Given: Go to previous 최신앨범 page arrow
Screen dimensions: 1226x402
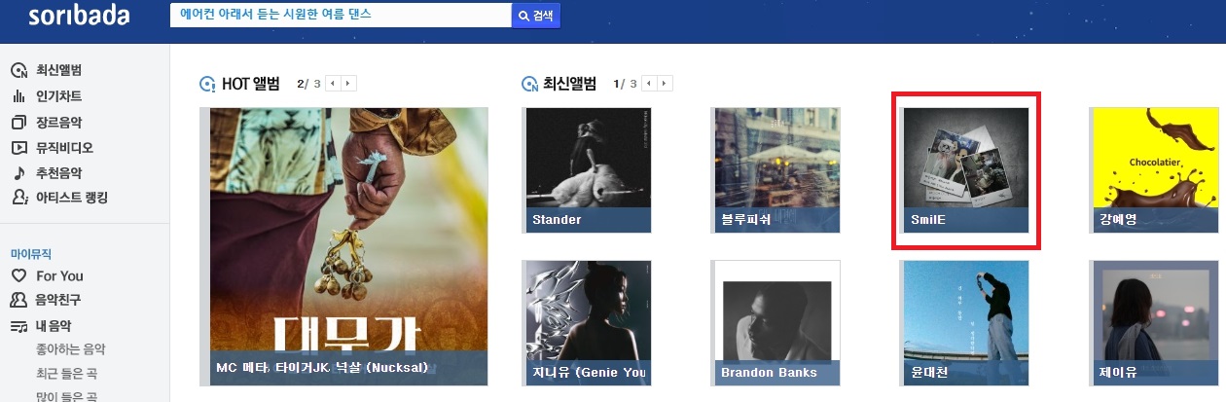Looking at the screenshot, I should click(647, 84).
